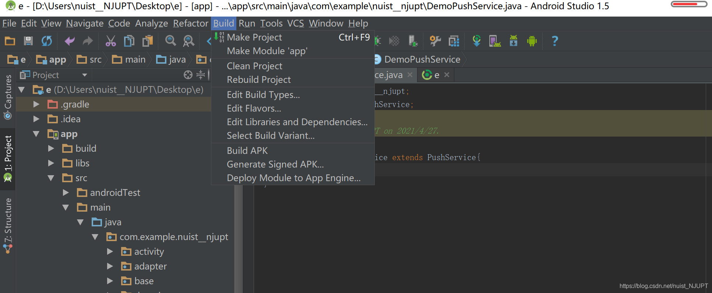
Task: Open Edit Build Types... entry
Action: click(293, 95)
